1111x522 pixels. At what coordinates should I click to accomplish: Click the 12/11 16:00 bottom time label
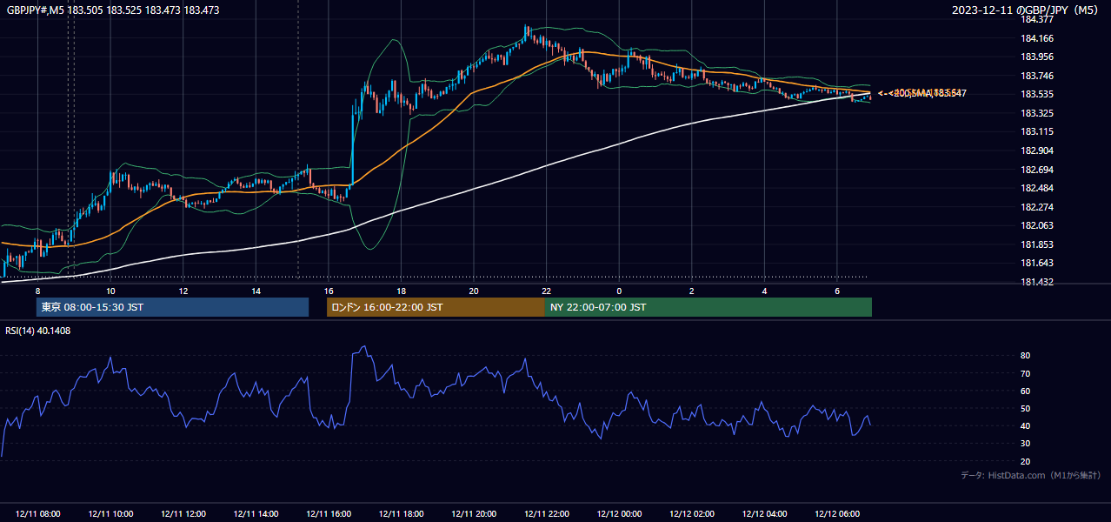[x=329, y=514]
